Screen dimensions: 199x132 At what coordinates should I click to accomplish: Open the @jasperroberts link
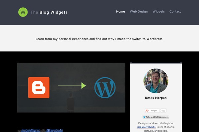point(146,127)
